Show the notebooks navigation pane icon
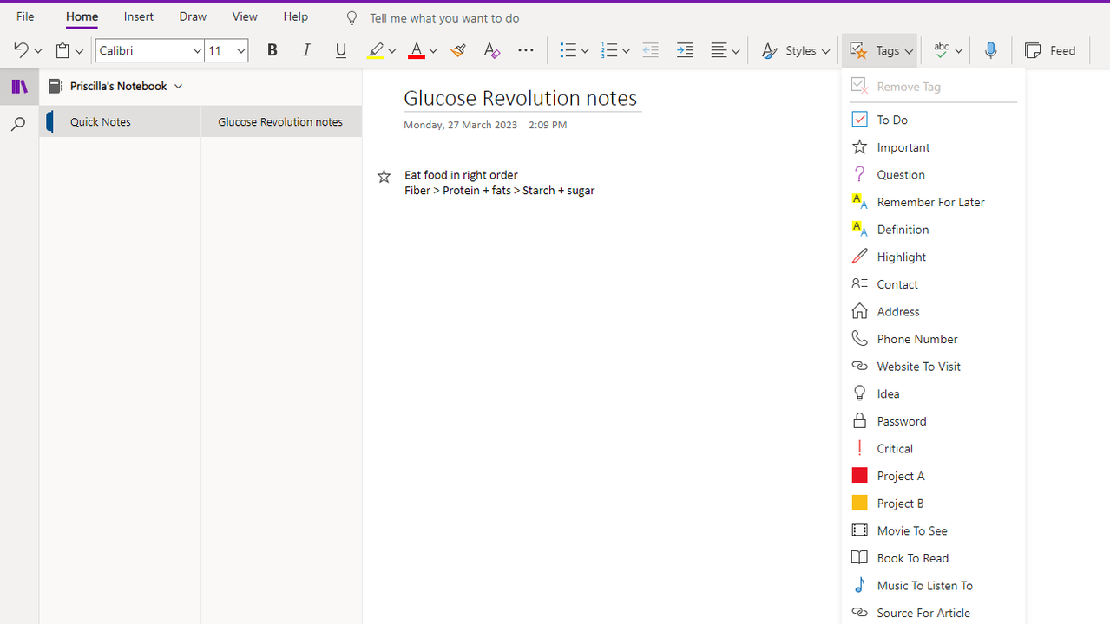 tap(19, 87)
